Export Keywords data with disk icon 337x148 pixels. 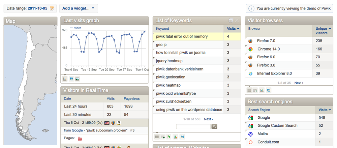[182, 137]
